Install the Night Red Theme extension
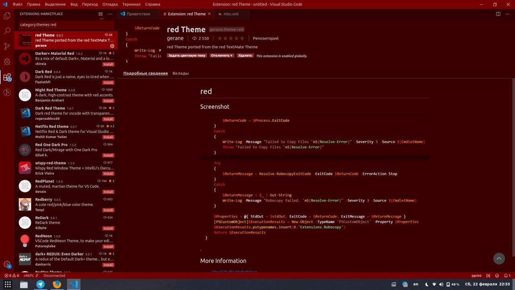 click(x=108, y=101)
